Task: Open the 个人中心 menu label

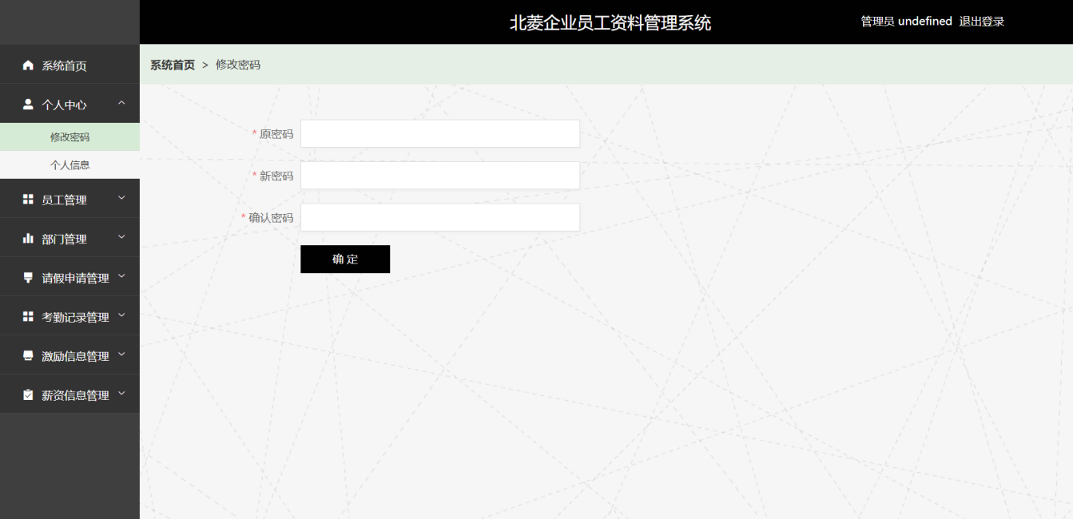Action: (64, 105)
